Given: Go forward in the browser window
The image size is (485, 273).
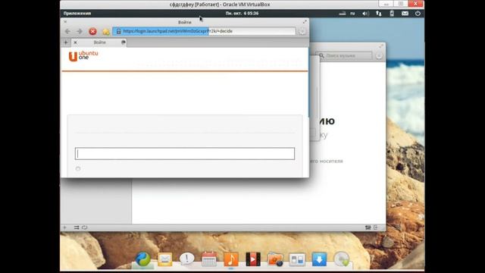Looking at the screenshot, I should (80, 31).
